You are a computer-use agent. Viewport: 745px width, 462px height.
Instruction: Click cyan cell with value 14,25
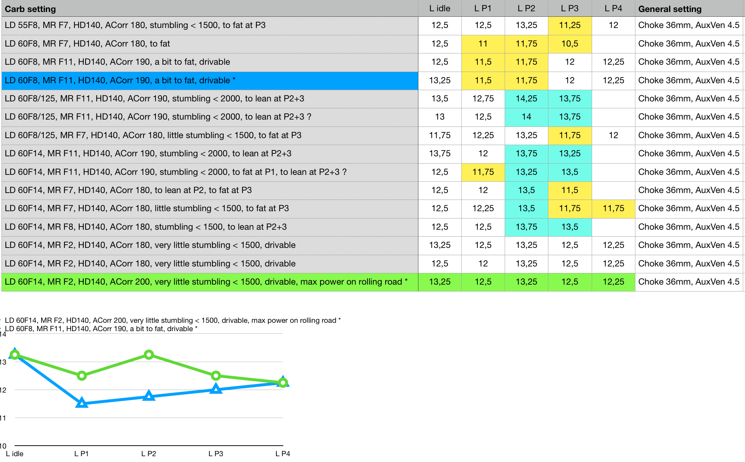coord(526,99)
